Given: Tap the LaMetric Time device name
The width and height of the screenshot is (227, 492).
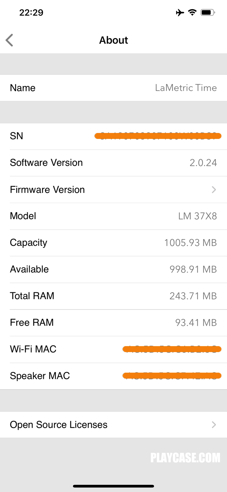Looking at the screenshot, I should [186, 88].
